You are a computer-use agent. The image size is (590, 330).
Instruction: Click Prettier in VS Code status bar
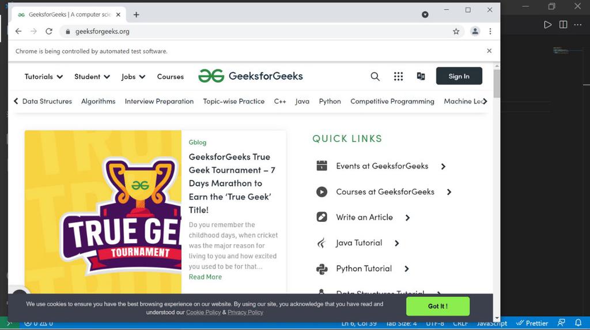(x=532, y=323)
